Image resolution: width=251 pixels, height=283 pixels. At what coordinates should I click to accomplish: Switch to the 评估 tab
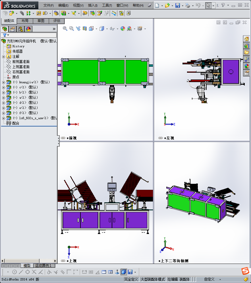57,21
